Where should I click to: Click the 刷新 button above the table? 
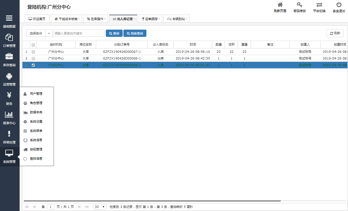(x=335, y=33)
